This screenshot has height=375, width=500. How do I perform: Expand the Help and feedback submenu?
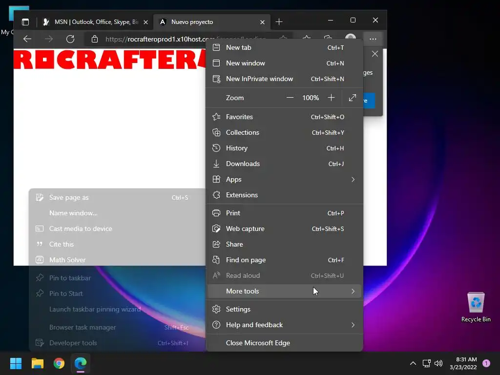285,325
